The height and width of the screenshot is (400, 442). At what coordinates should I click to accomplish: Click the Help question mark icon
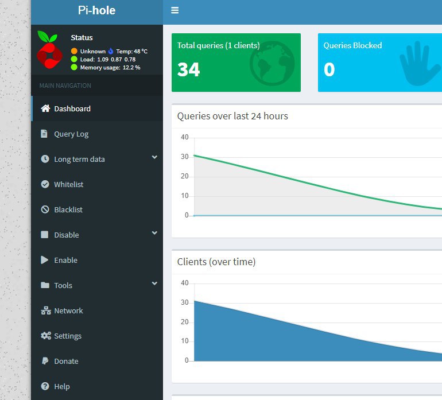coord(45,386)
